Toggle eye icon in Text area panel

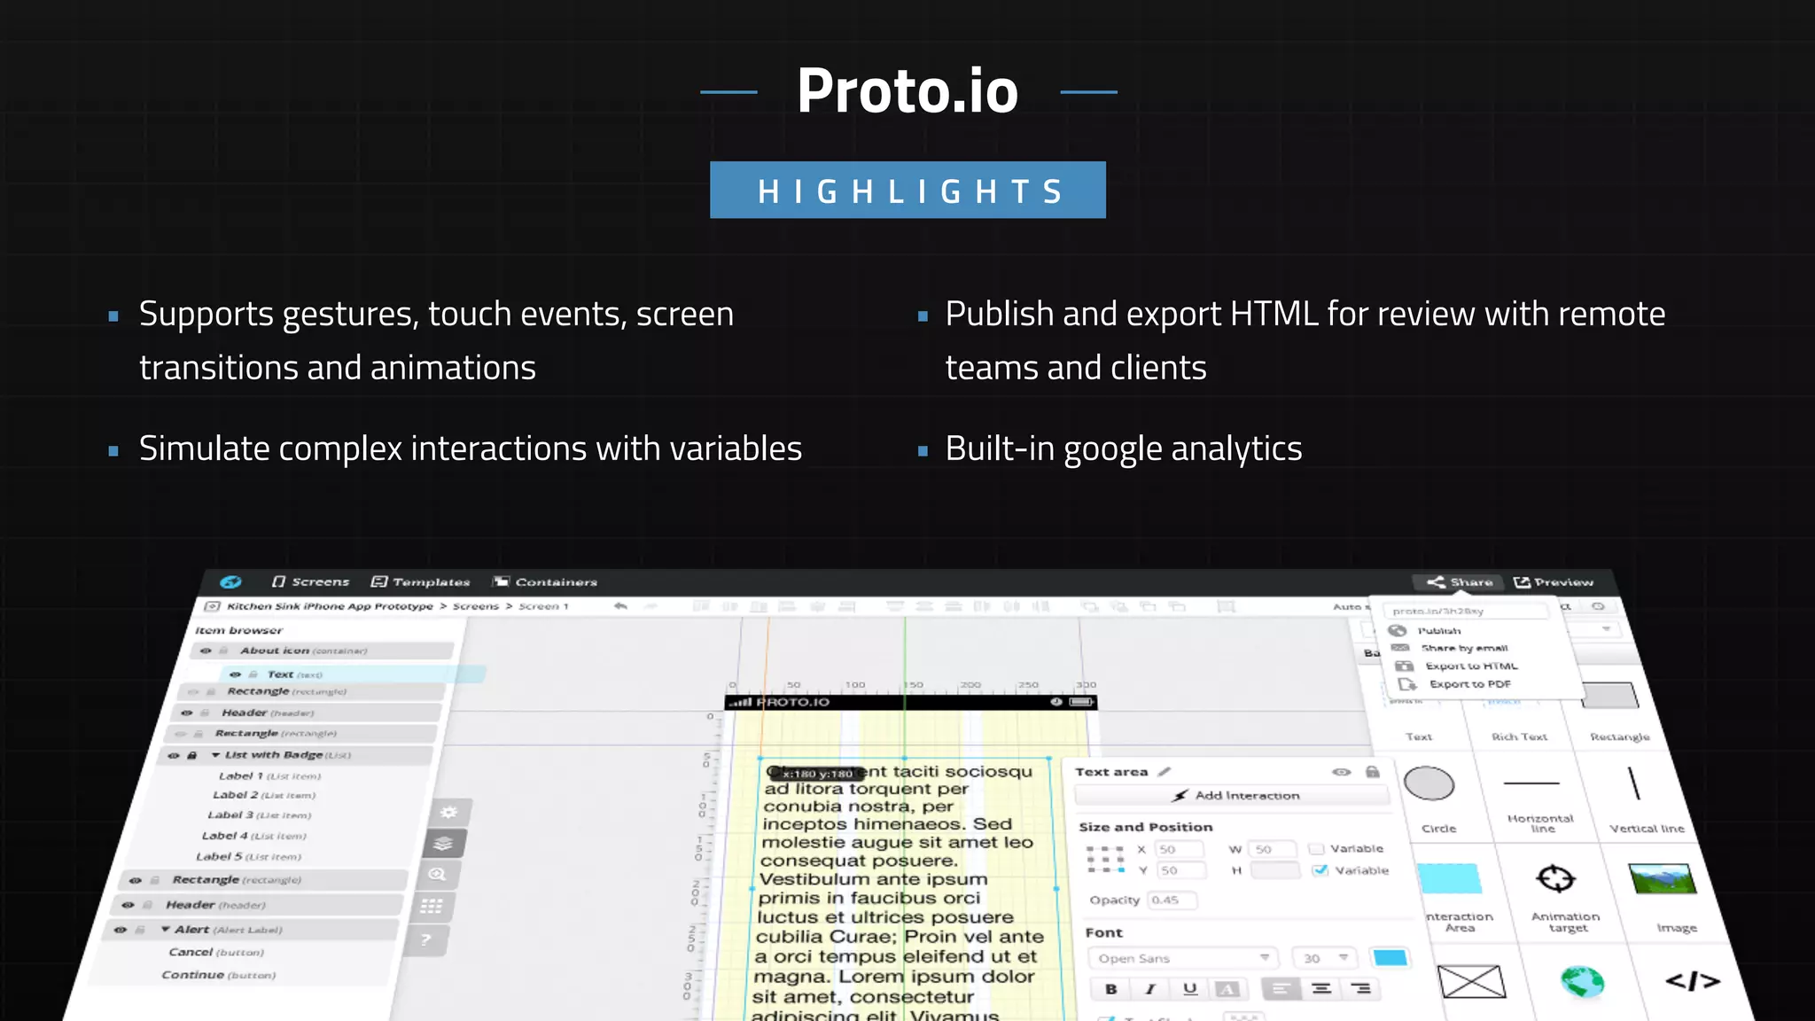point(1342,772)
